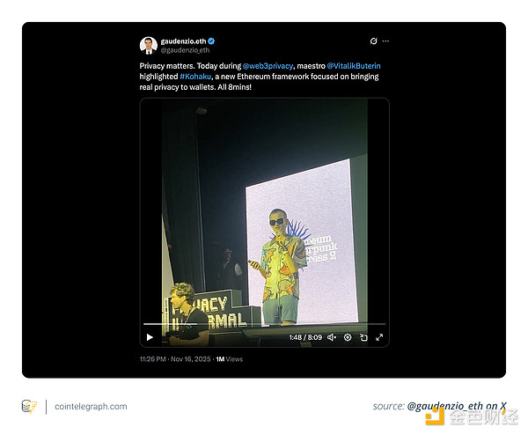
Task: Open video settings gear
Action: (348, 337)
